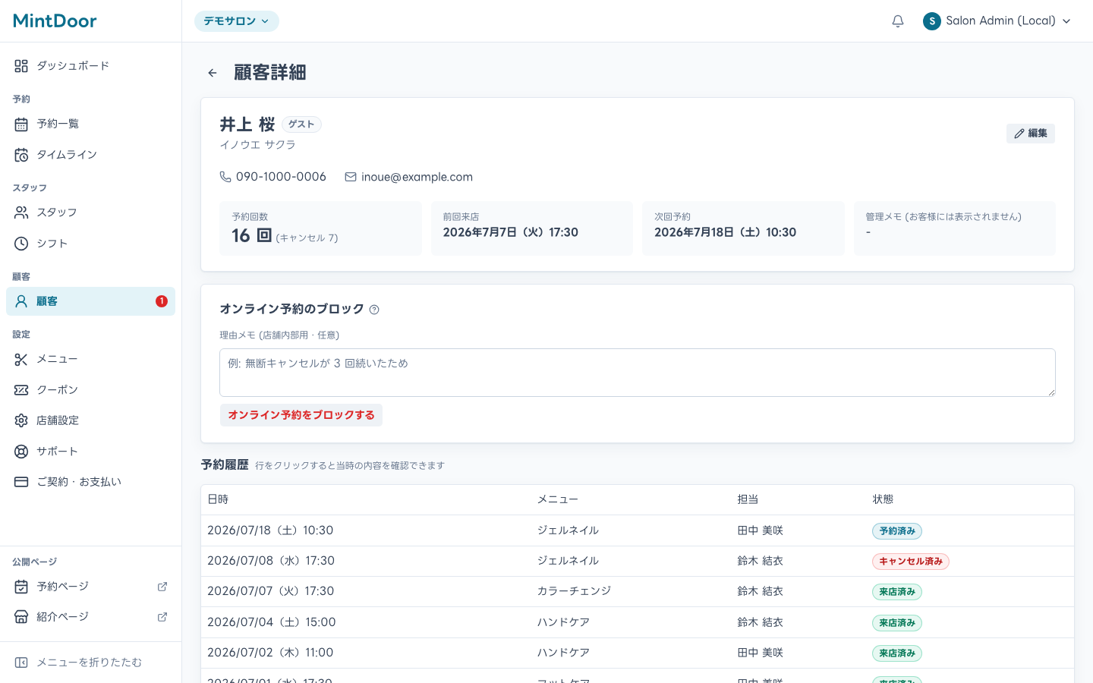This screenshot has height=683, width=1093.
Task: Focus the 理由メモ textarea
Action: pos(638,373)
